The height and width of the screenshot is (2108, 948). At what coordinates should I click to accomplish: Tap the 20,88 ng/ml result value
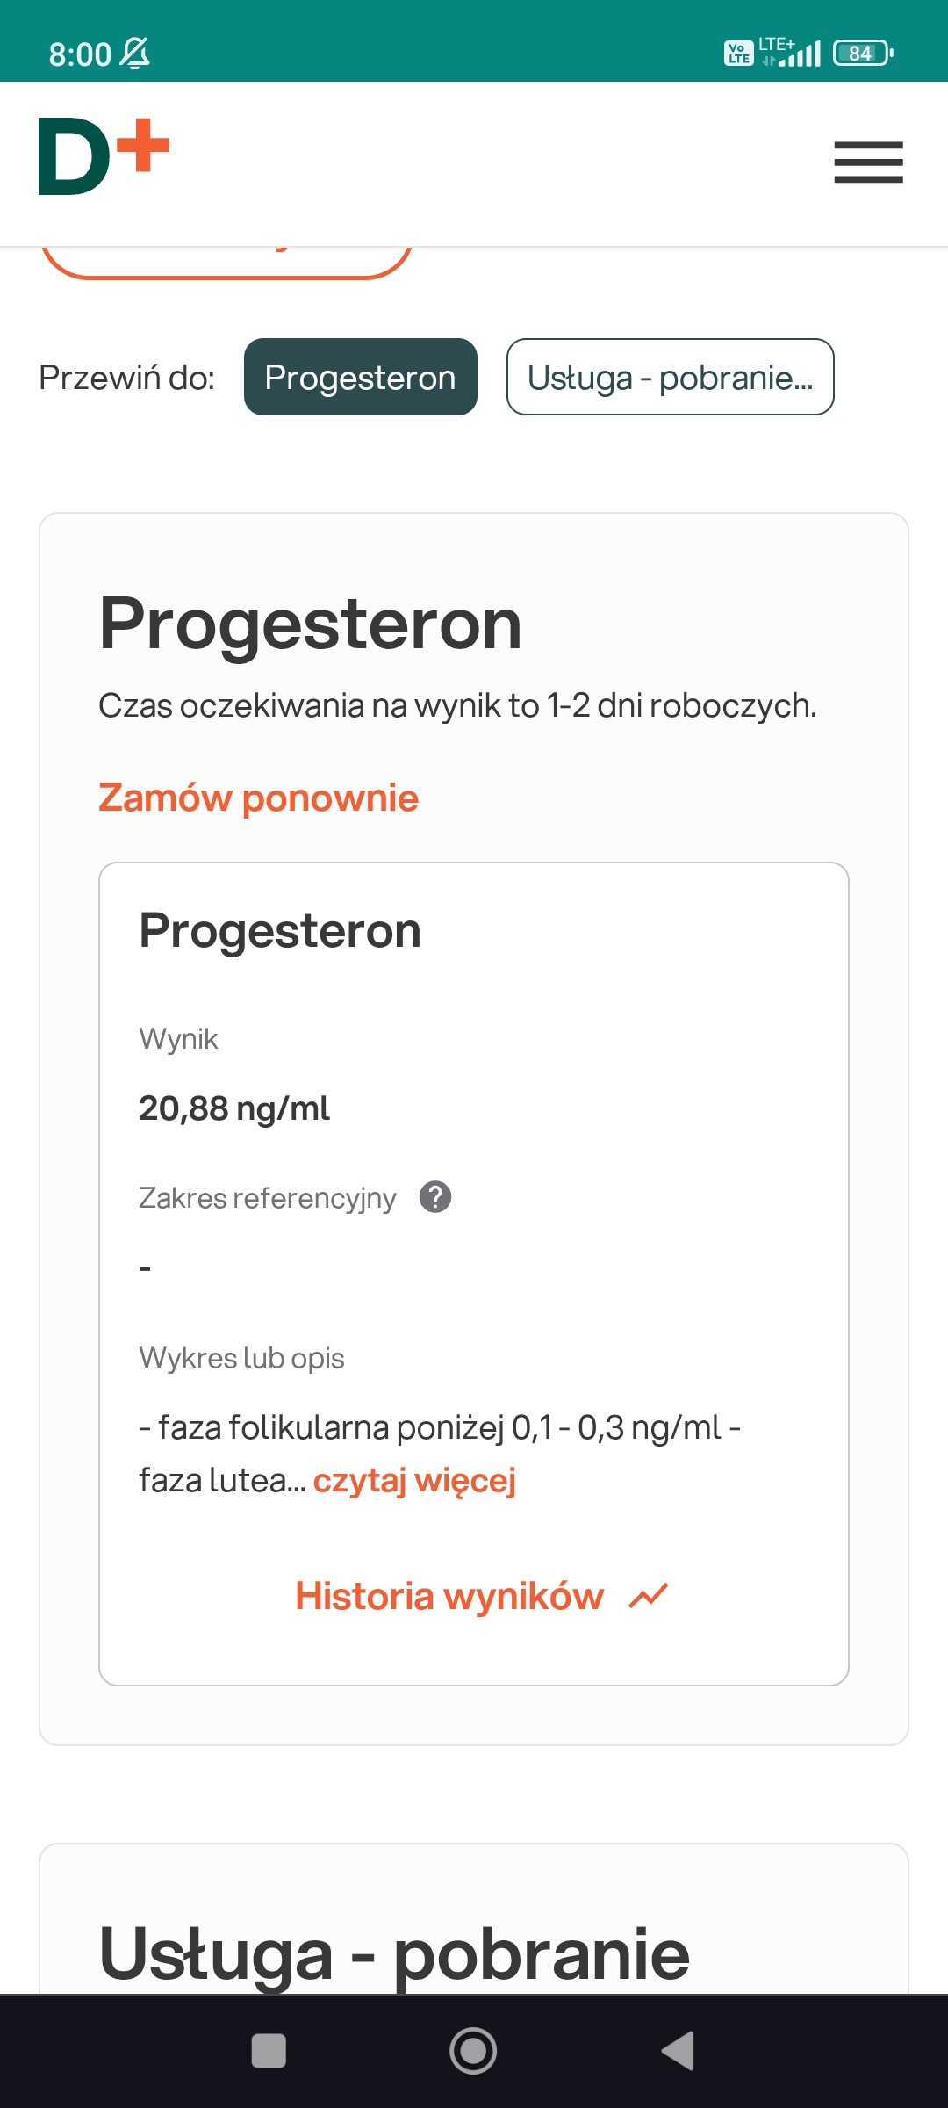click(234, 1108)
